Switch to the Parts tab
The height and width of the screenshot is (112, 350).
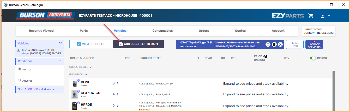pos(84,31)
